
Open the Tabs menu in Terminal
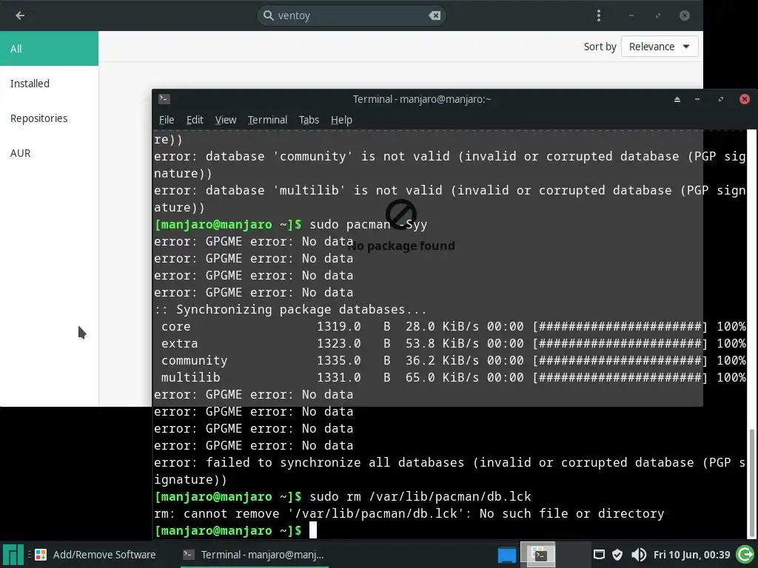click(309, 120)
